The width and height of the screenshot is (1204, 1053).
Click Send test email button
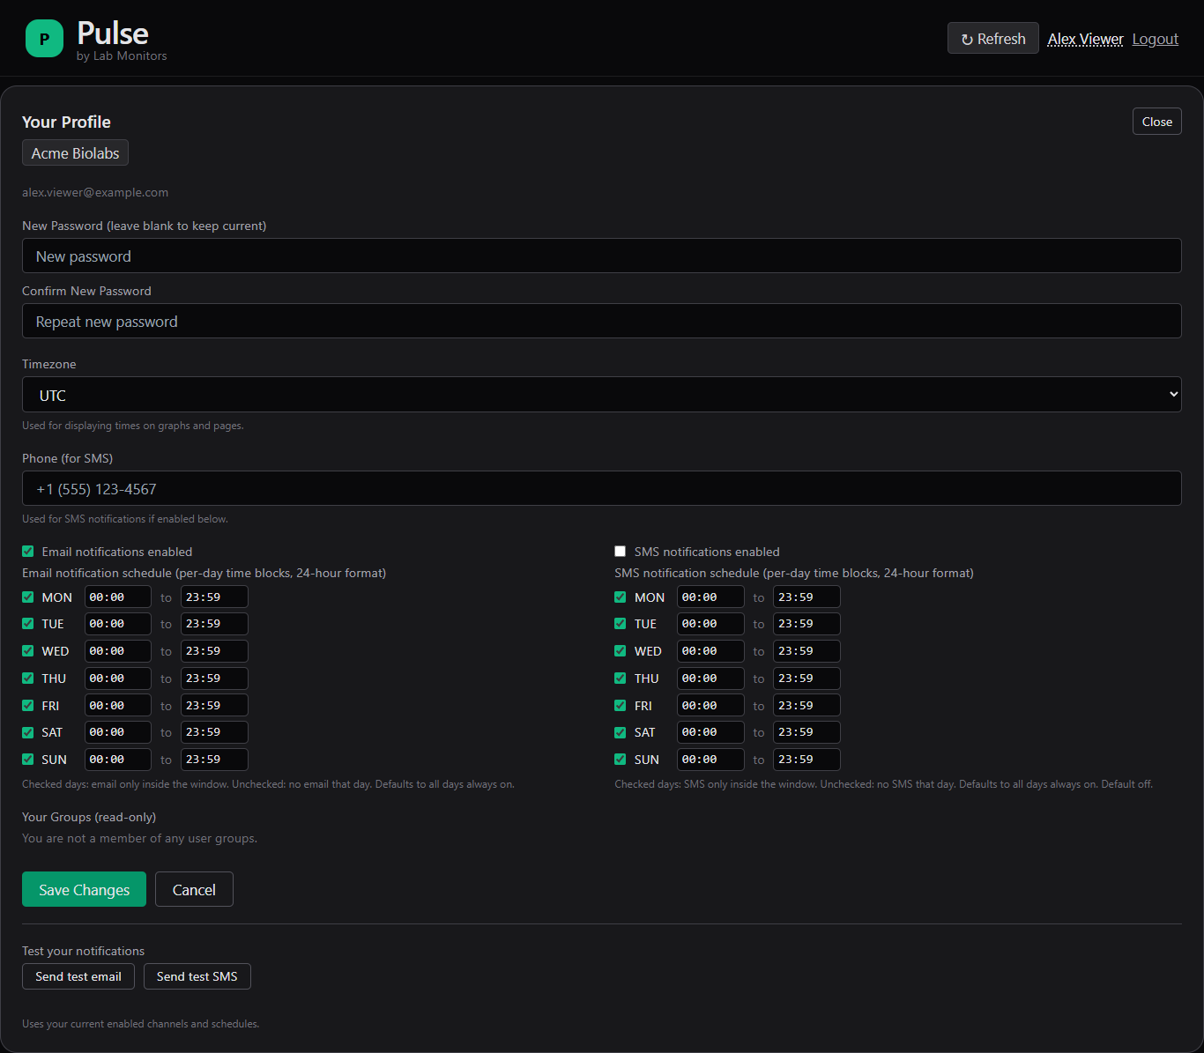(78, 976)
